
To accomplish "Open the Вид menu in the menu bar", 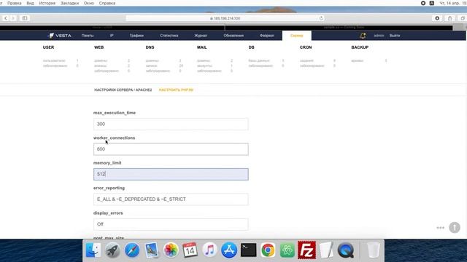I will click(x=30, y=3).
